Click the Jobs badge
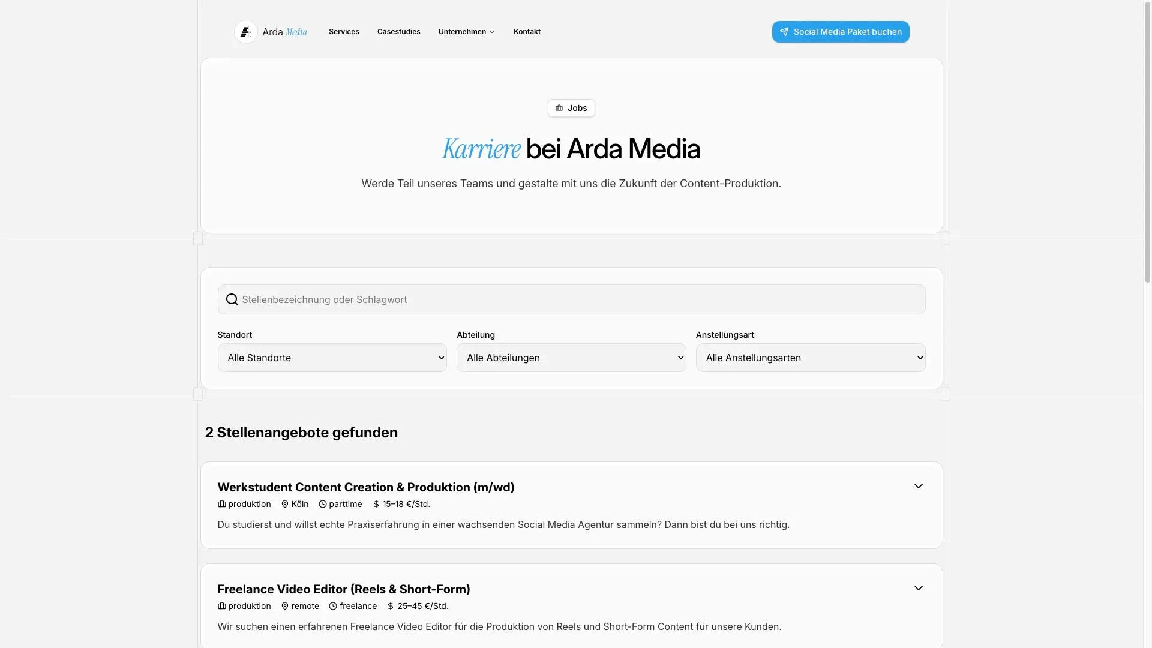Image resolution: width=1152 pixels, height=648 pixels. pyautogui.click(x=571, y=108)
